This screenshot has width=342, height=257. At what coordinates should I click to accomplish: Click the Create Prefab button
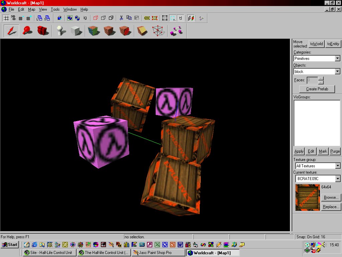point(317,89)
